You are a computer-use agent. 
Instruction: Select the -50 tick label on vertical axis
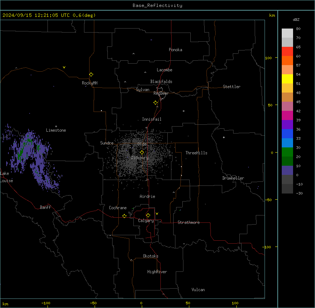tap(268, 200)
